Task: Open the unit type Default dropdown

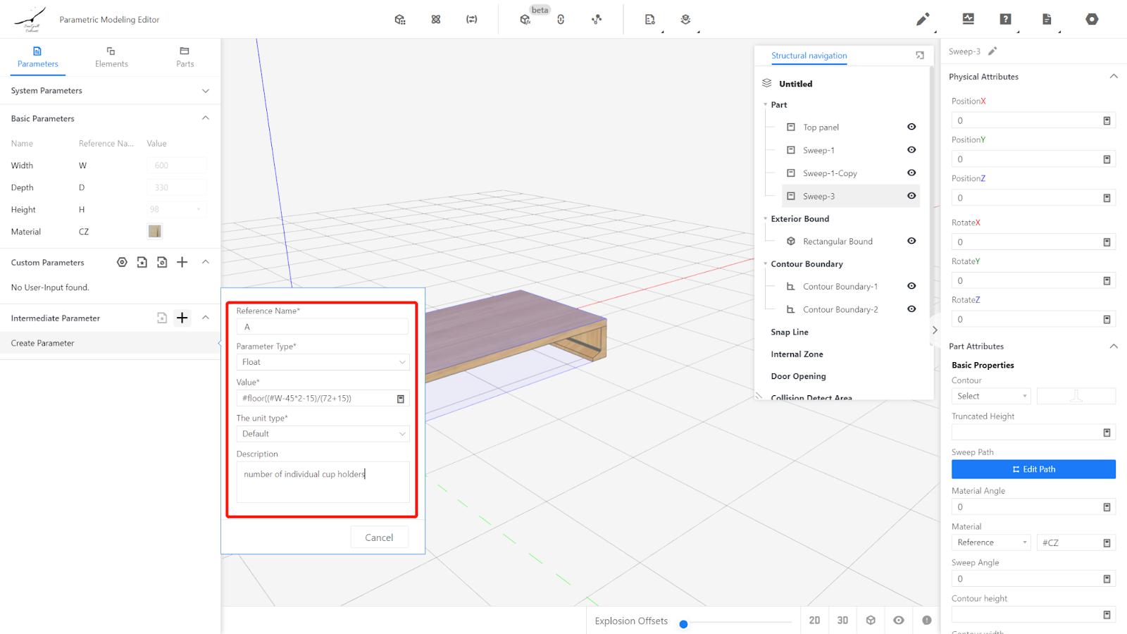Action: pos(323,434)
